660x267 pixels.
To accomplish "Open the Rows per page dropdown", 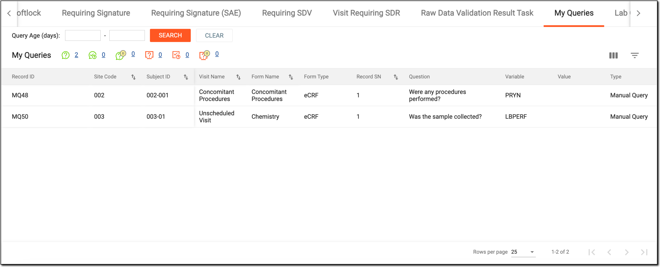I will (523, 252).
